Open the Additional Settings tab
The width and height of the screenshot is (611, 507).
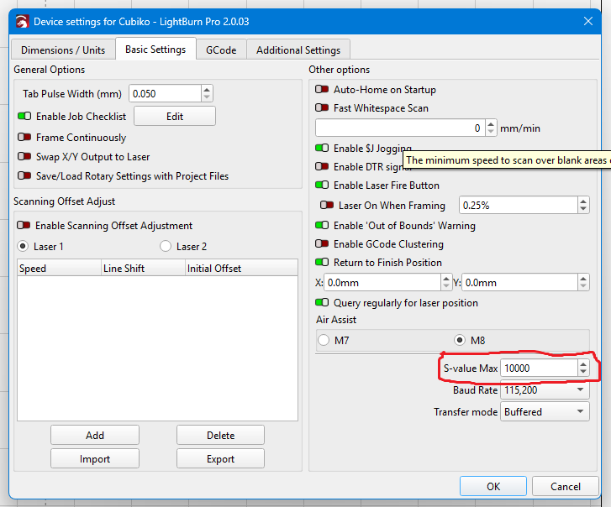pos(298,50)
